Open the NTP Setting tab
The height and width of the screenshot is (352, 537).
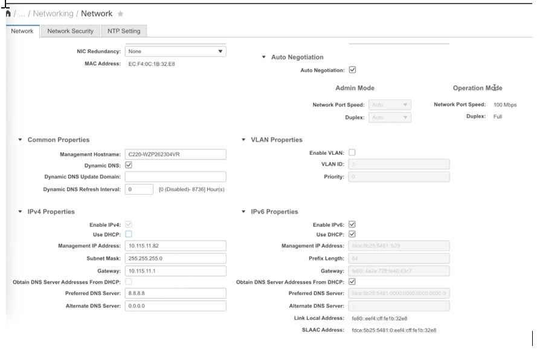124,31
